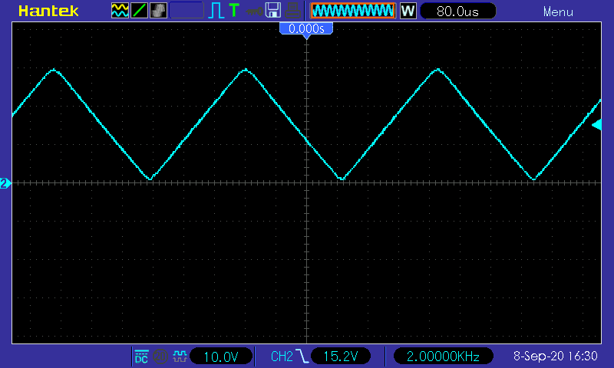Click the dual sine-wave channel icon
Screen dimensions: 614x368
(120, 11)
